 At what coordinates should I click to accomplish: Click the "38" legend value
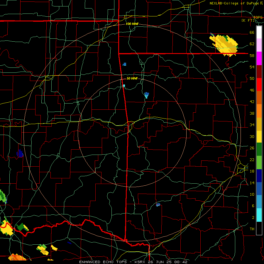(x=252, y=113)
